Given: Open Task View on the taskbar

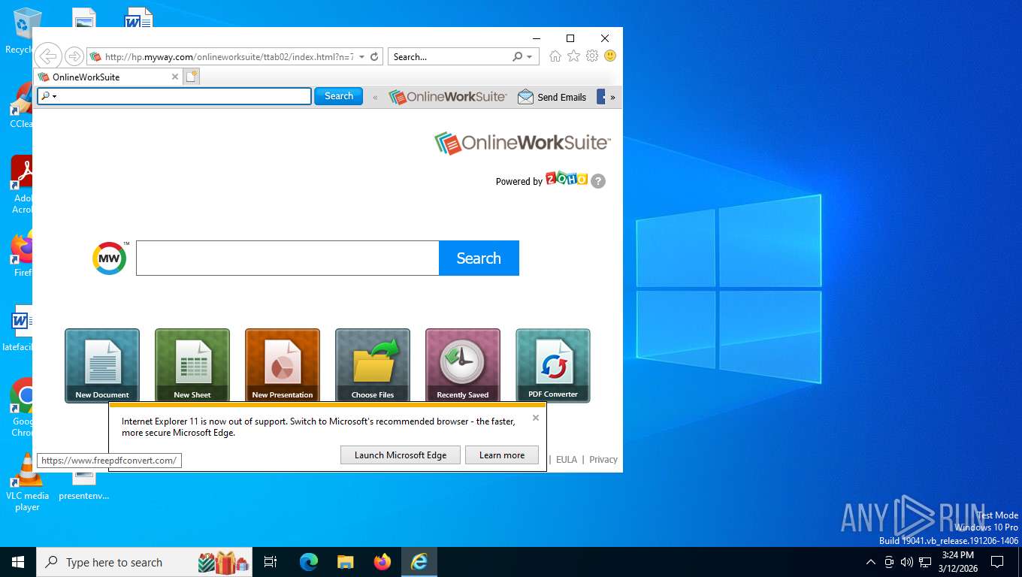Looking at the screenshot, I should point(271,562).
